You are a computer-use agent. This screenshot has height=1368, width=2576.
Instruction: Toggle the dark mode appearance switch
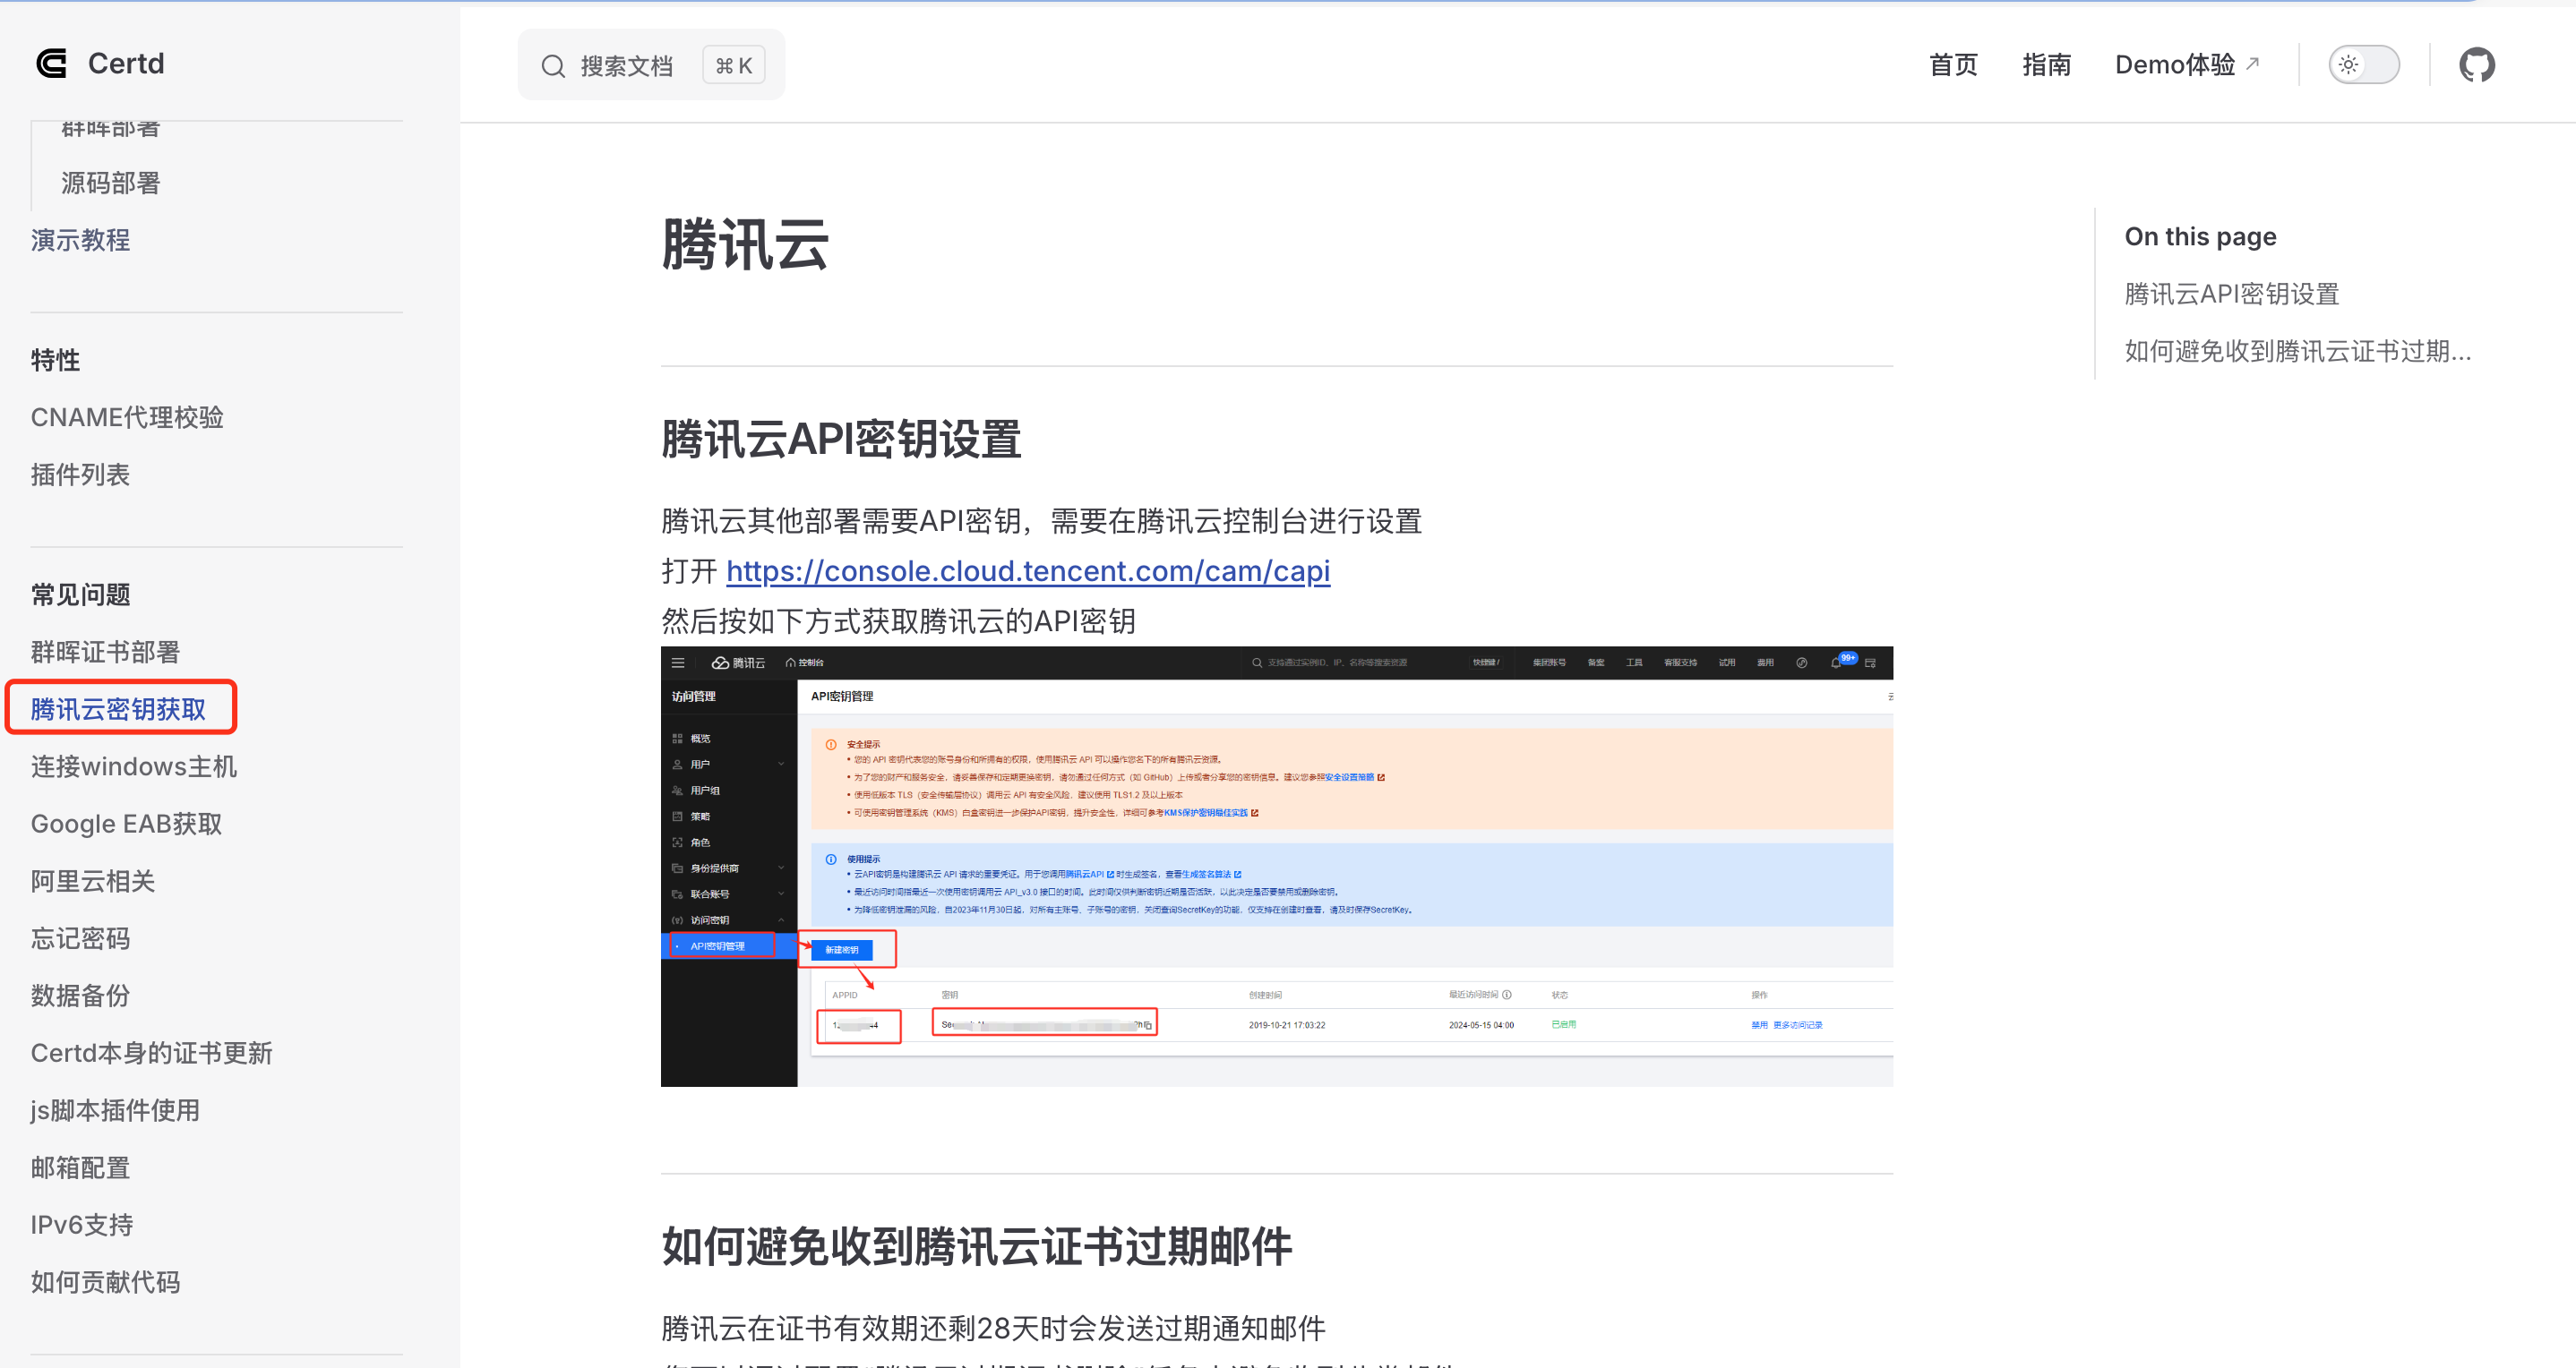pos(2363,65)
